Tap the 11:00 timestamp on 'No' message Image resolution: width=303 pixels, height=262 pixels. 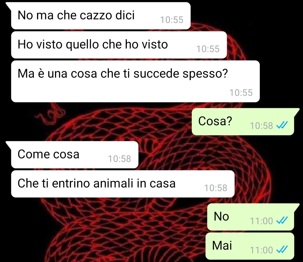click(261, 221)
